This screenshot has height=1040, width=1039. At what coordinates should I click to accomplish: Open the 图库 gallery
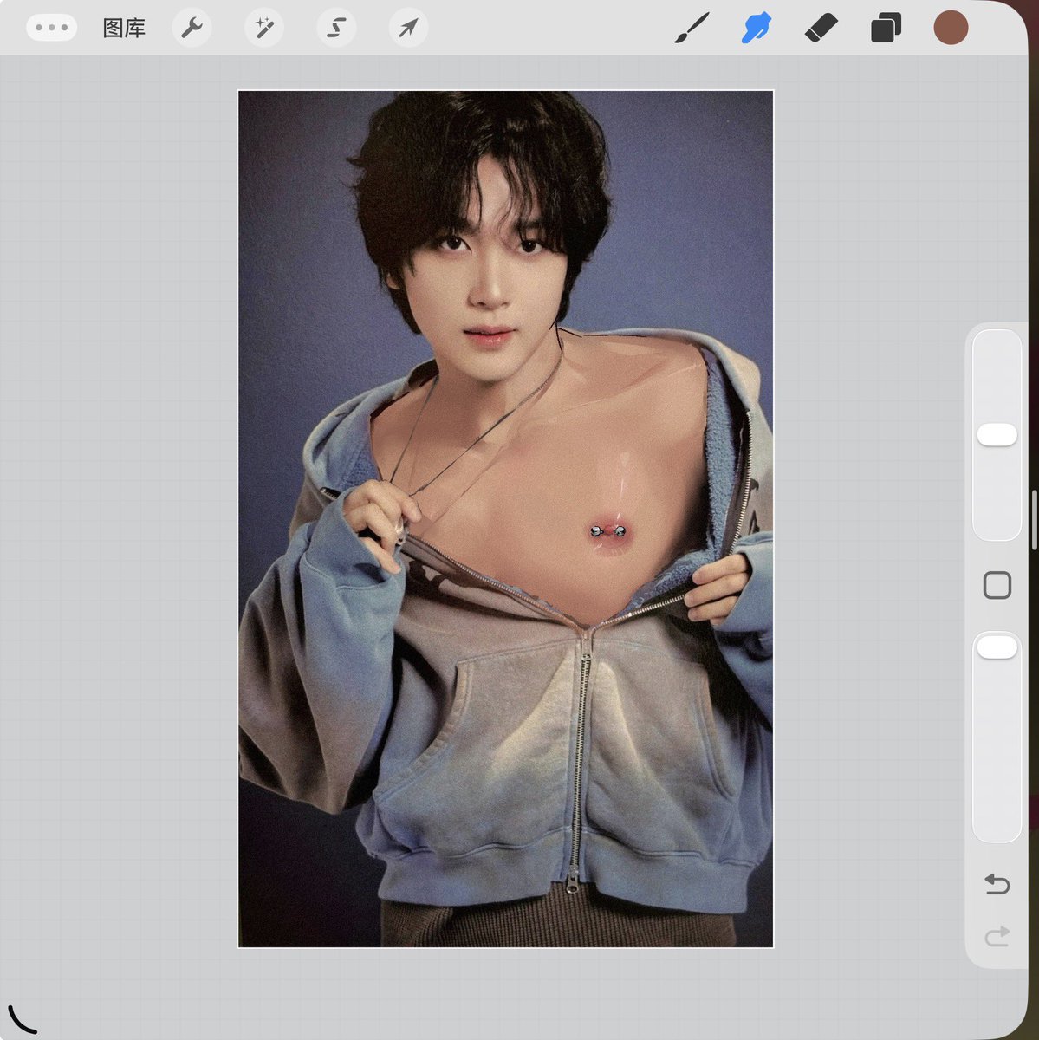pyautogui.click(x=124, y=28)
